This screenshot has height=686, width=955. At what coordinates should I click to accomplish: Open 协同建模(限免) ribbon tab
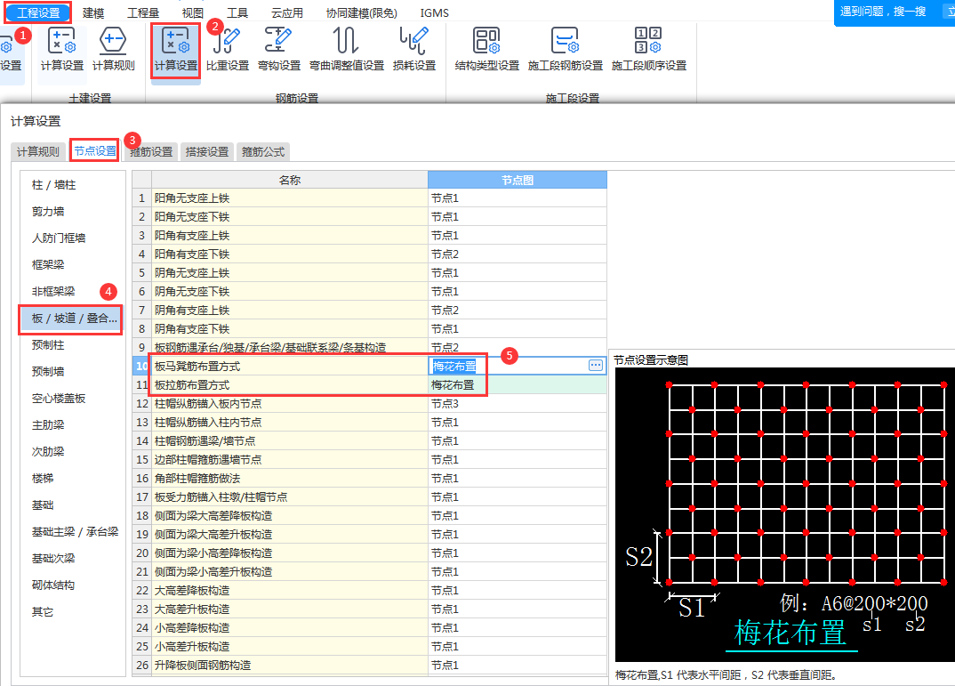click(x=361, y=12)
